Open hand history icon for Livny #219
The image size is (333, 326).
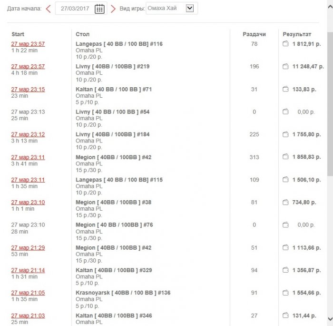(285, 67)
